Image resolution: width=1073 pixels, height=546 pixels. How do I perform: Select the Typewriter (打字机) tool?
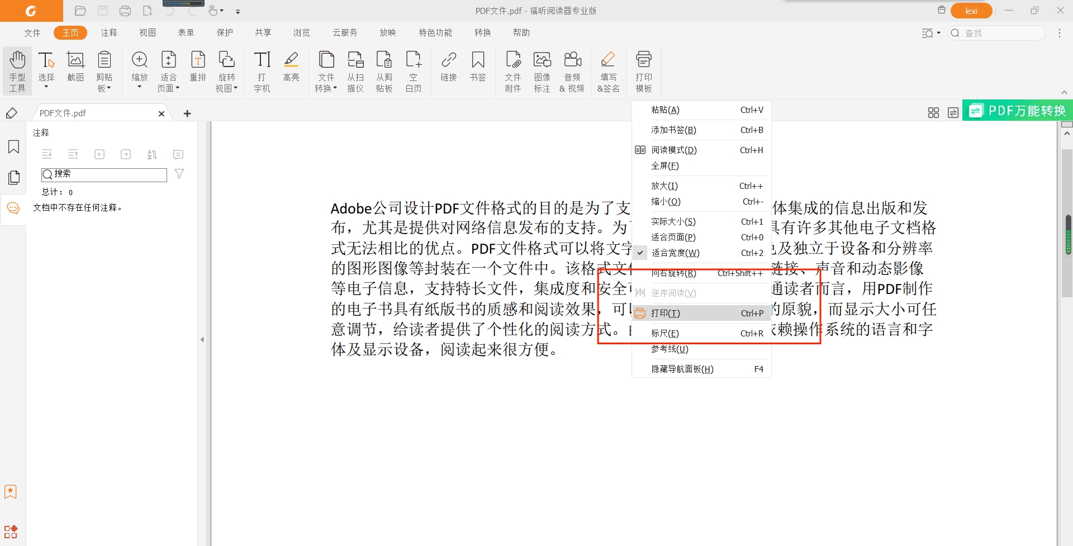click(262, 70)
